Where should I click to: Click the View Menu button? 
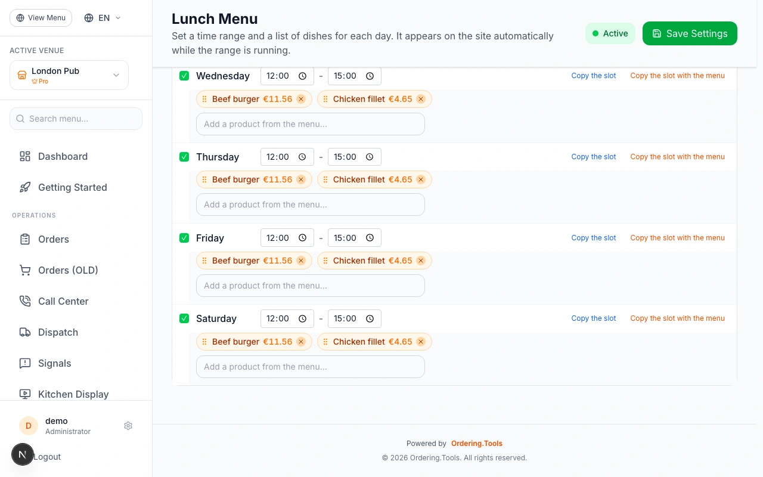41,18
